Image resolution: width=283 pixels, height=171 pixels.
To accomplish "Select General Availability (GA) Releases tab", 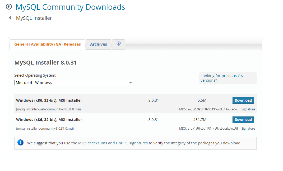I will (x=48, y=44).
